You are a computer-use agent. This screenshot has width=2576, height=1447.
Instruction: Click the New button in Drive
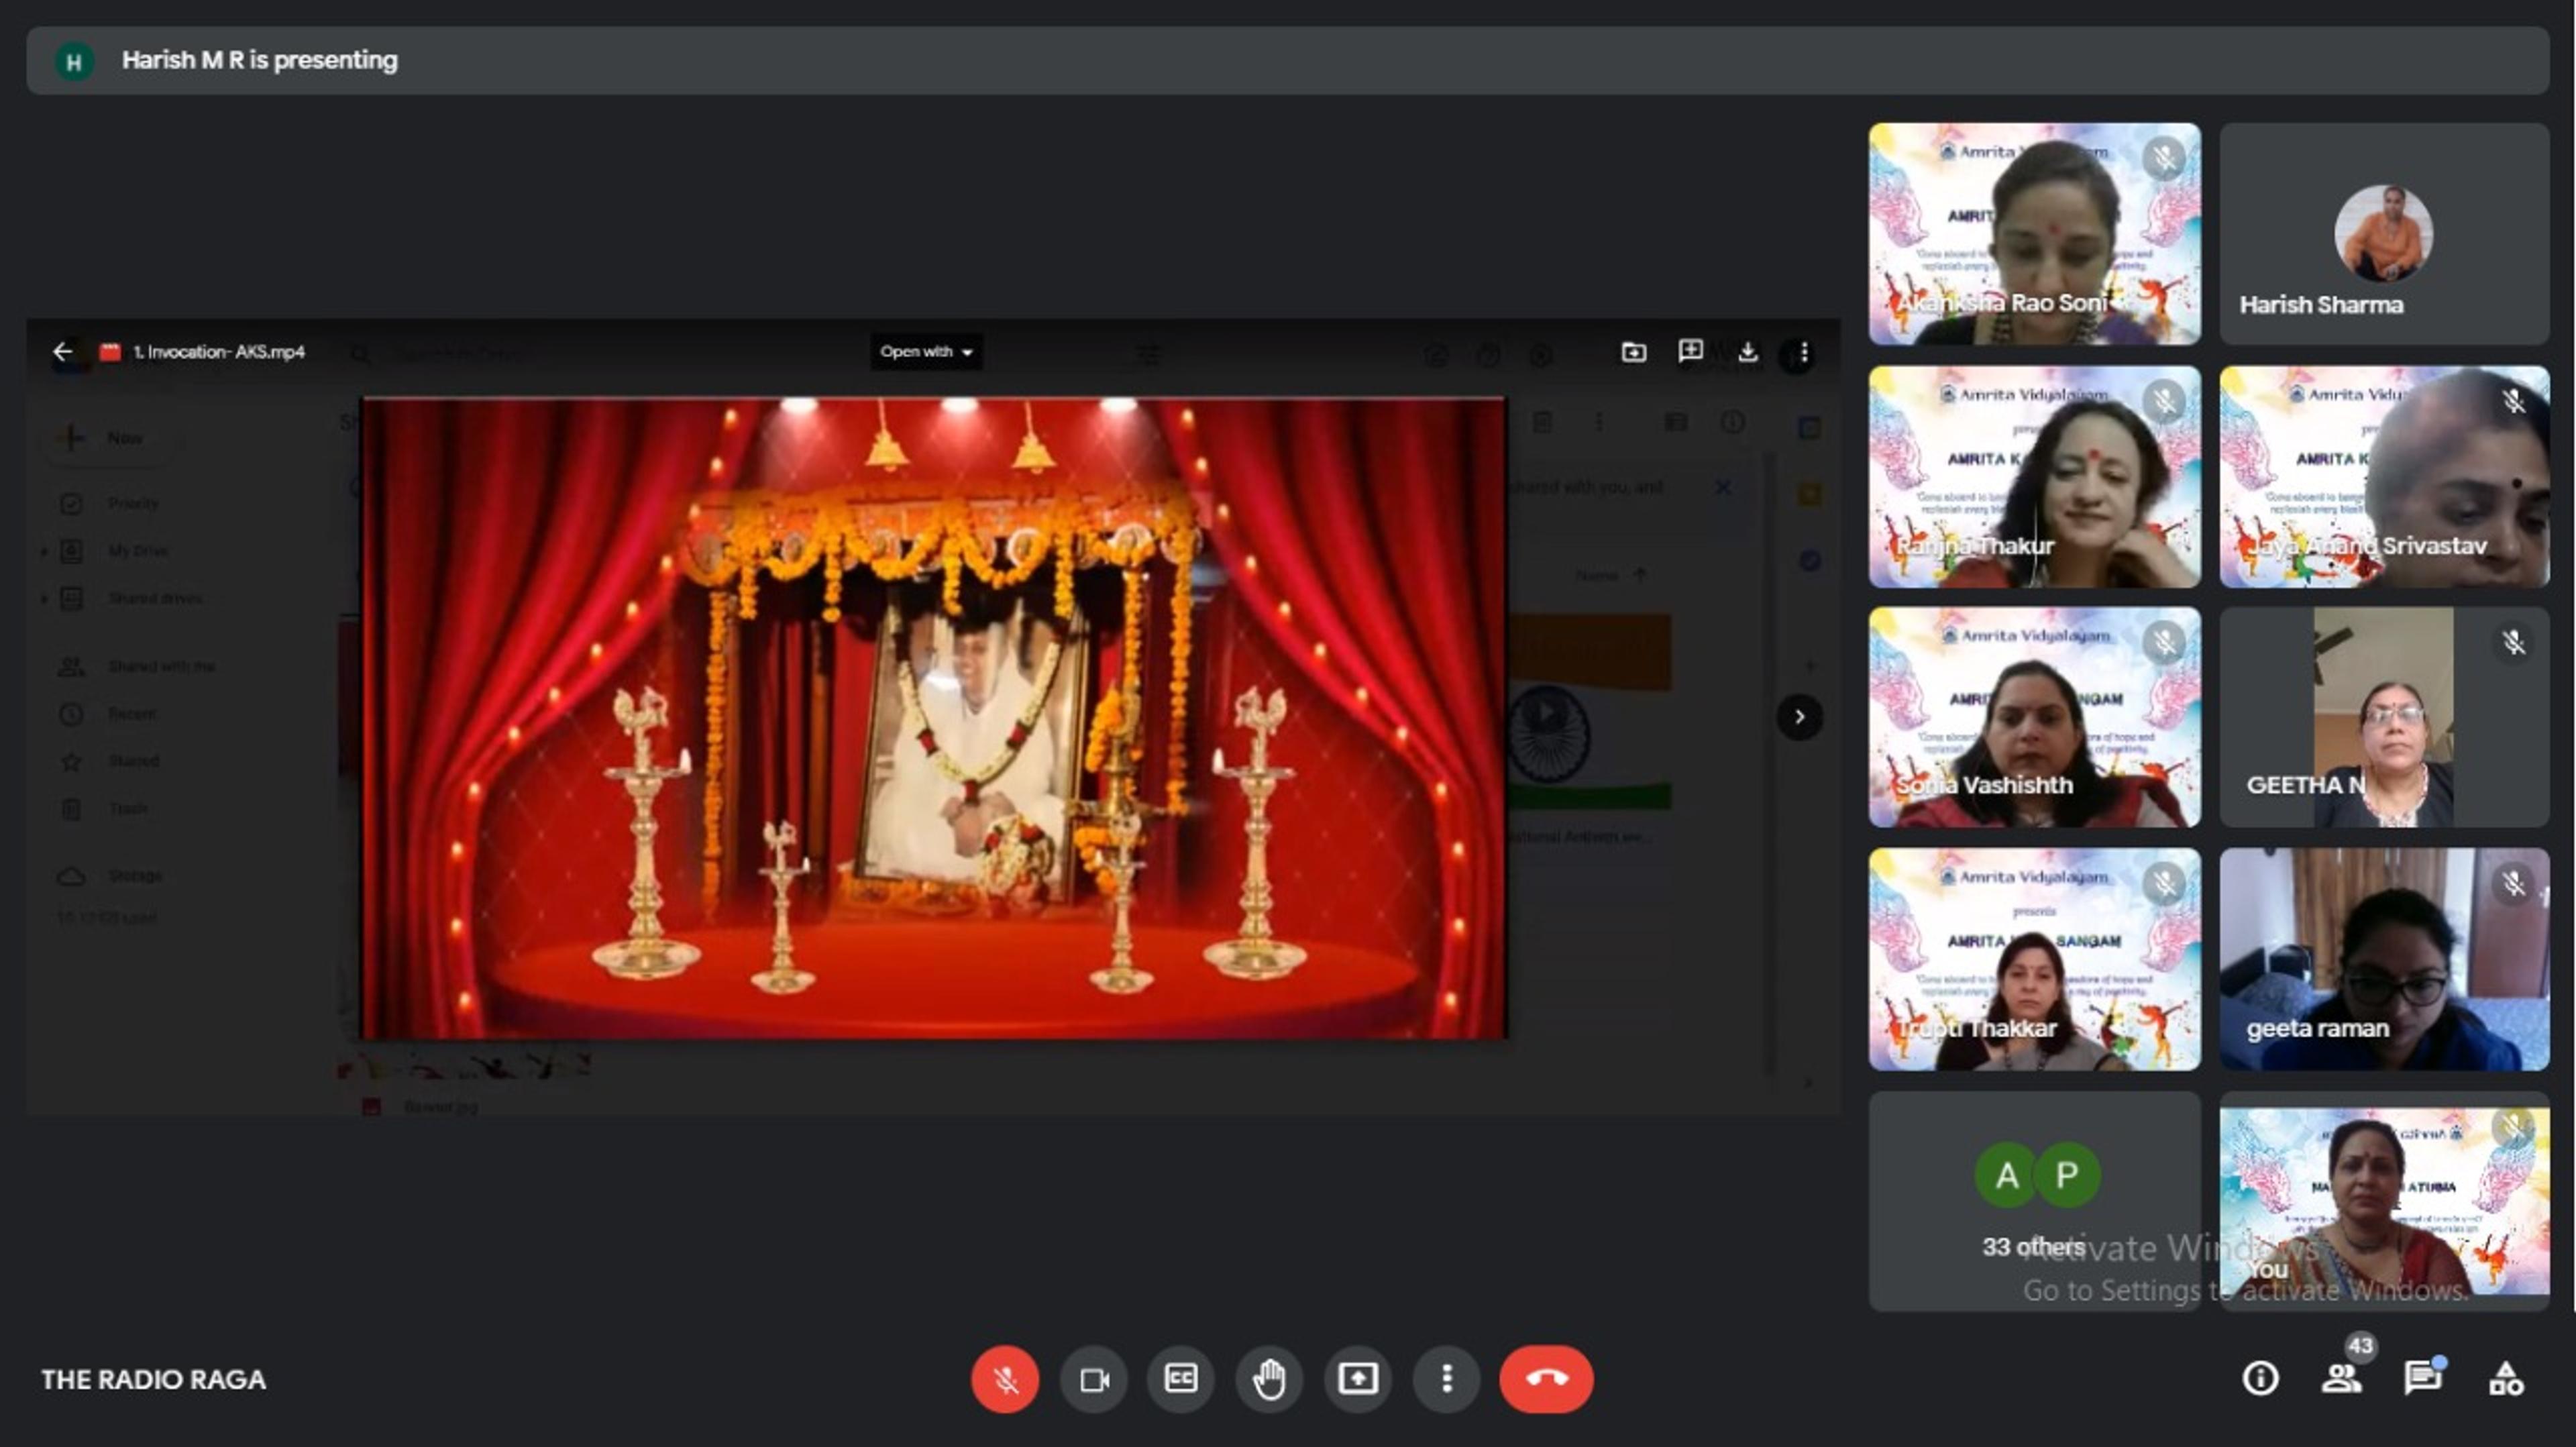[x=109, y=438]
